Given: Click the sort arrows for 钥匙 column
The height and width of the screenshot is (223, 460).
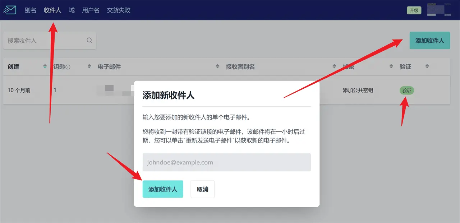Looking at the screenshot, I should pyautogui.click(x=89, y=66).
